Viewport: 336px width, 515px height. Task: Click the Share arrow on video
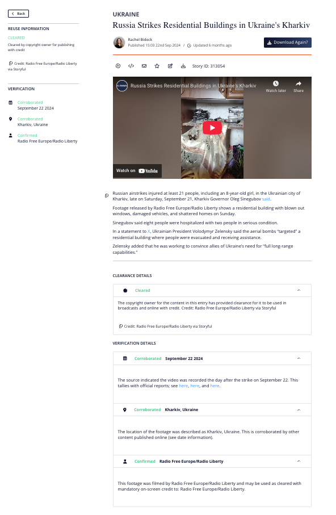298,84
